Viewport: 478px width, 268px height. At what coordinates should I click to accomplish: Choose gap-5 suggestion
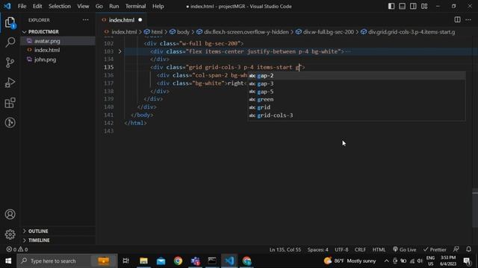click(x=356, y=92)
